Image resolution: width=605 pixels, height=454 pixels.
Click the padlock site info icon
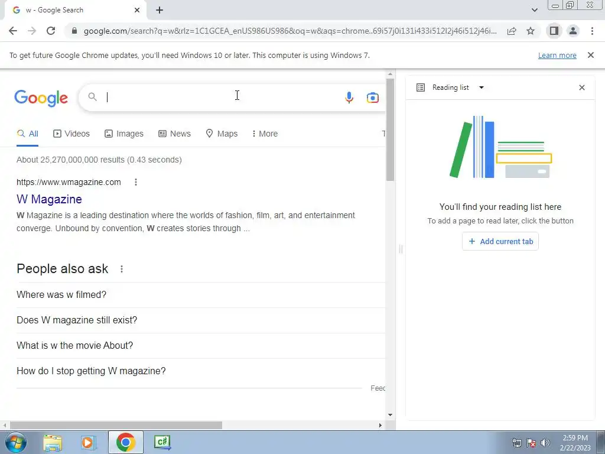coord(74,31)
